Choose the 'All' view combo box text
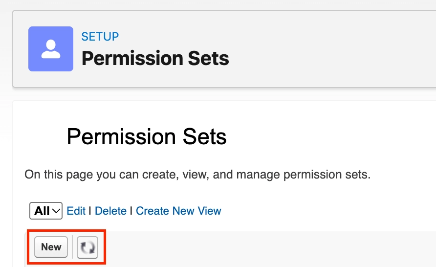The width and height of the screenshot is (436, 267). [42, 211]
